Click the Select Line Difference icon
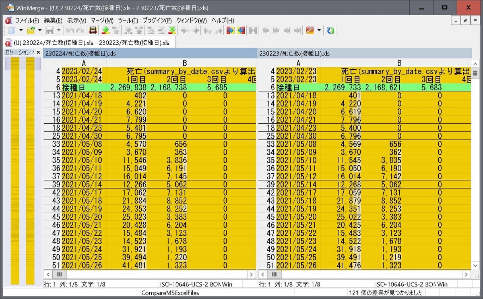483x299 pixels. [93, 30]
